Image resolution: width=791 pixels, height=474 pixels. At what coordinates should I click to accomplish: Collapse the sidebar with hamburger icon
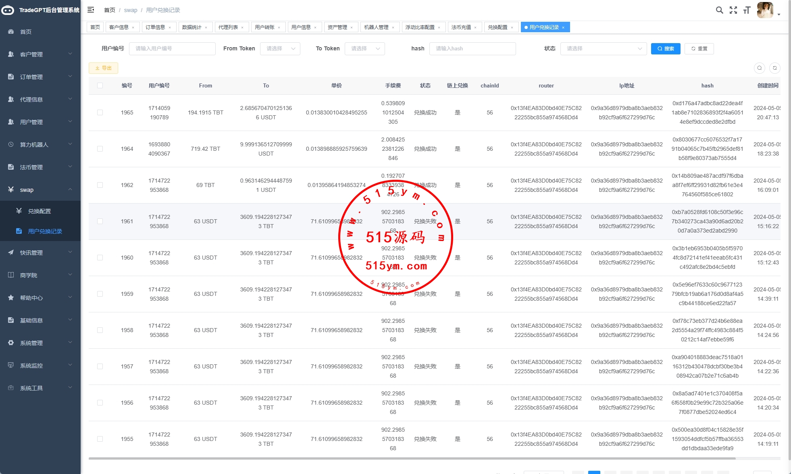pos(91,10)
